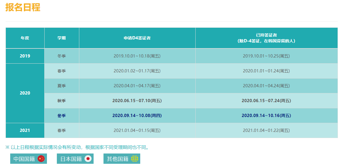
Task: Click the 申请D4签证者 column header
Action: tap(137, 38)
